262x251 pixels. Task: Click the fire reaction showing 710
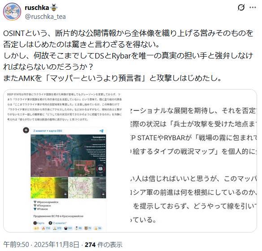coord(46,228)
